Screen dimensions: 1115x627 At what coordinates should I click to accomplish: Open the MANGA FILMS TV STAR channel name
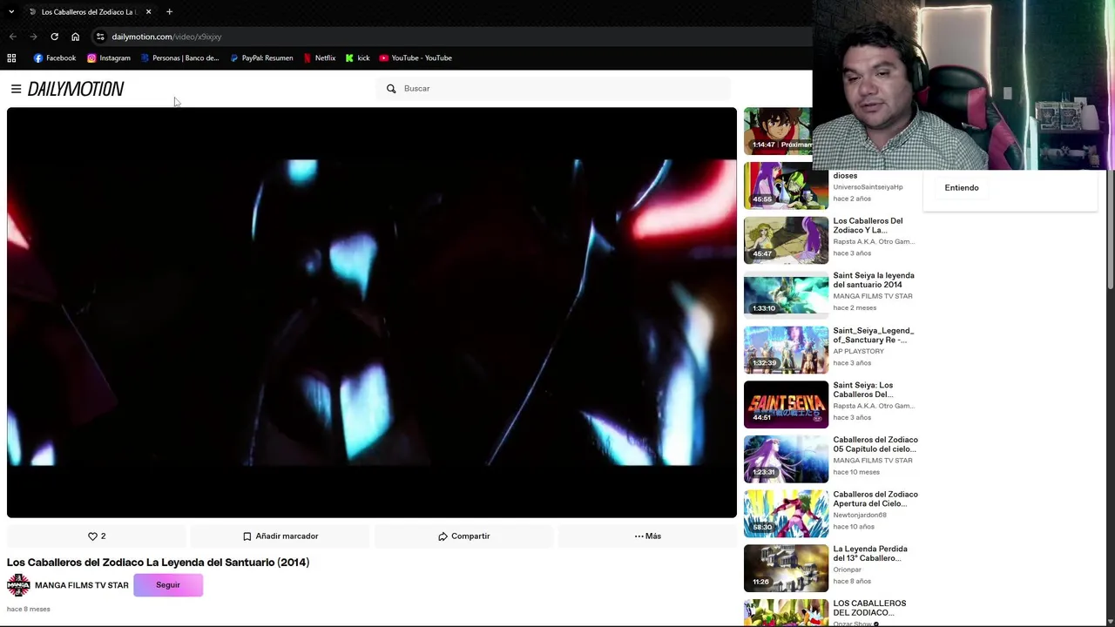point(82,585)
